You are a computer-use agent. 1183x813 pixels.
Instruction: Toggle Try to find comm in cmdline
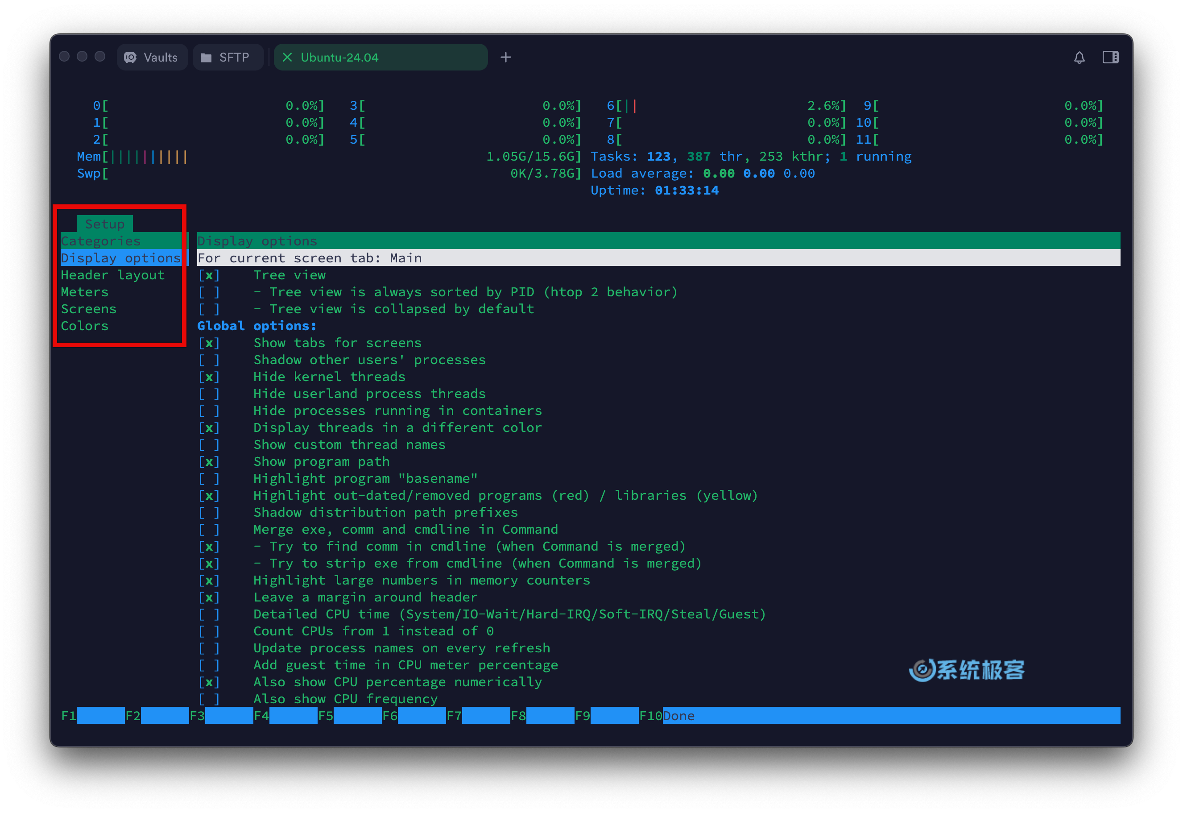tap(209, 546)
